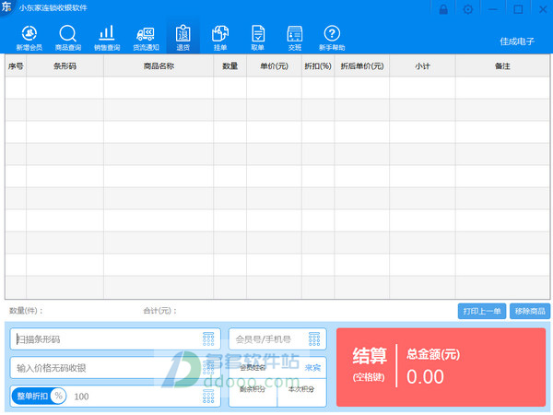Screen dimensions: 553x415
Task: Open 商品查询 product search
Action: [x=67, y=38]
